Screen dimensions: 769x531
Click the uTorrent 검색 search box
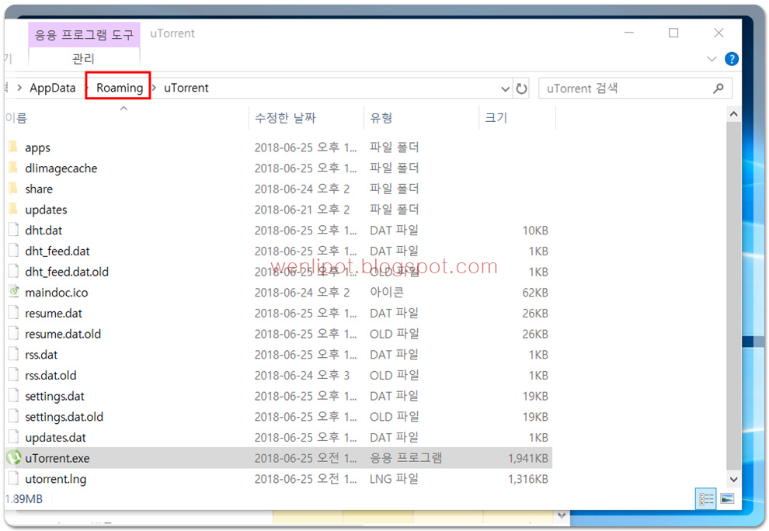point(635,88)
